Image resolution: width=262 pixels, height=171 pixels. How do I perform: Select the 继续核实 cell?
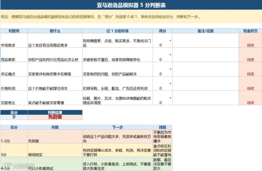pyautogui.click(x=55, y=150)
